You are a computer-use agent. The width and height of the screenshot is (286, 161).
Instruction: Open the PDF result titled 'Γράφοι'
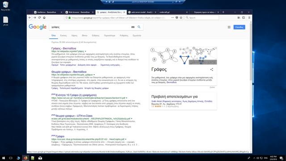(60, 136)
